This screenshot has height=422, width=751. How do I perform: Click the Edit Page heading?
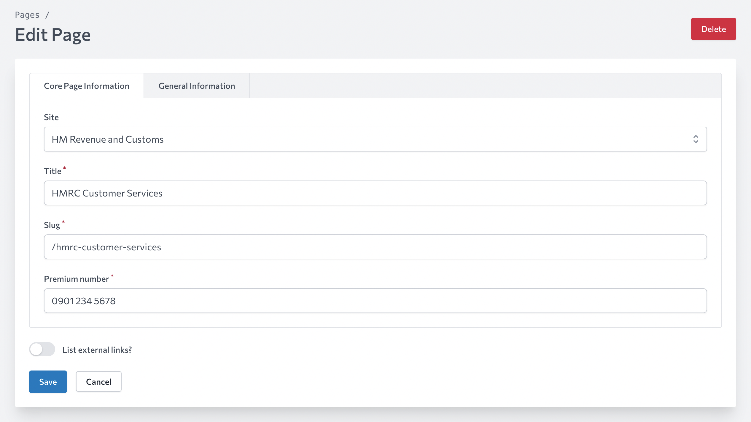tap(53, 35)
